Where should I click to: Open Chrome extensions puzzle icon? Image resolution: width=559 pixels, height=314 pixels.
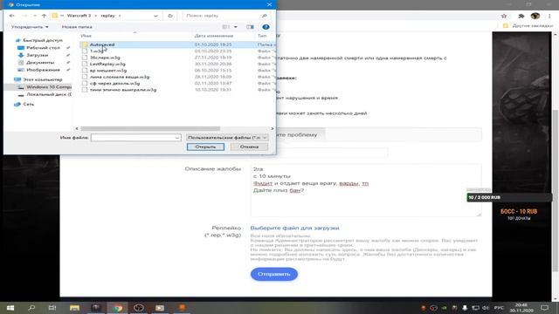pos(521,16)
